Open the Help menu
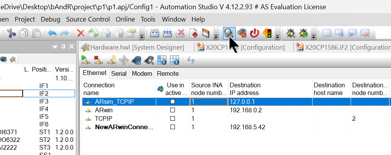Image resolution: width=391 pixels, height=155 pixels. coord(198,19)
